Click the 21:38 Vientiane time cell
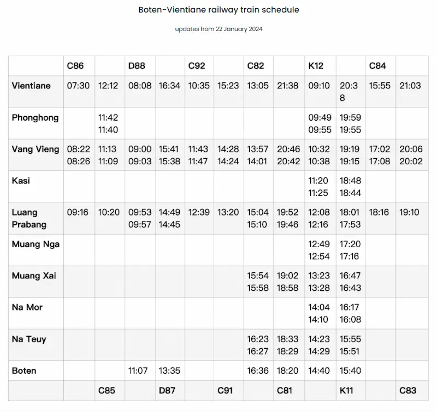The height and width of the screenshot is (412, 437). [288, 86]
